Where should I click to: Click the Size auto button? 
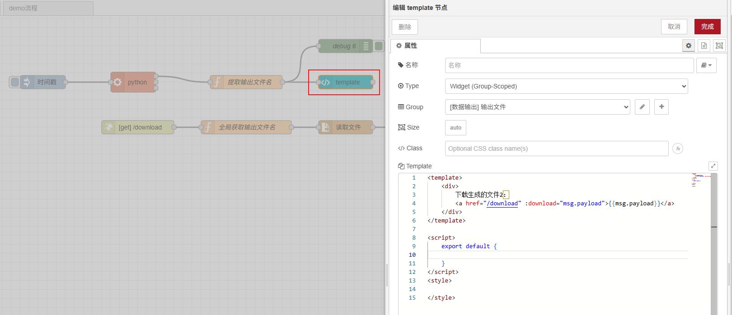[x=455, y=128]
